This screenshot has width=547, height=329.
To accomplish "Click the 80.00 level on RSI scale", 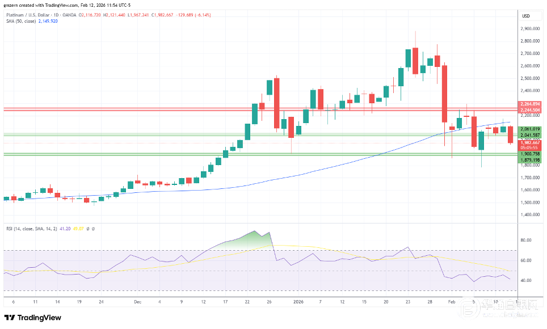I will point(526,240).
